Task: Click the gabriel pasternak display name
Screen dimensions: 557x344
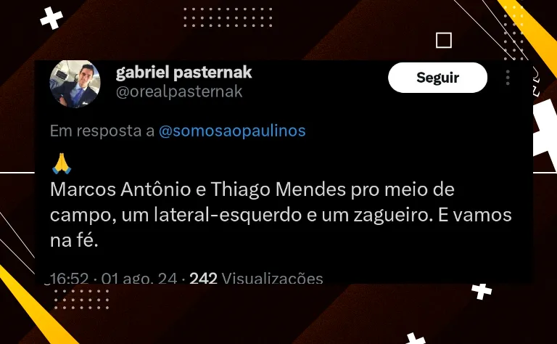Action: 183,72
